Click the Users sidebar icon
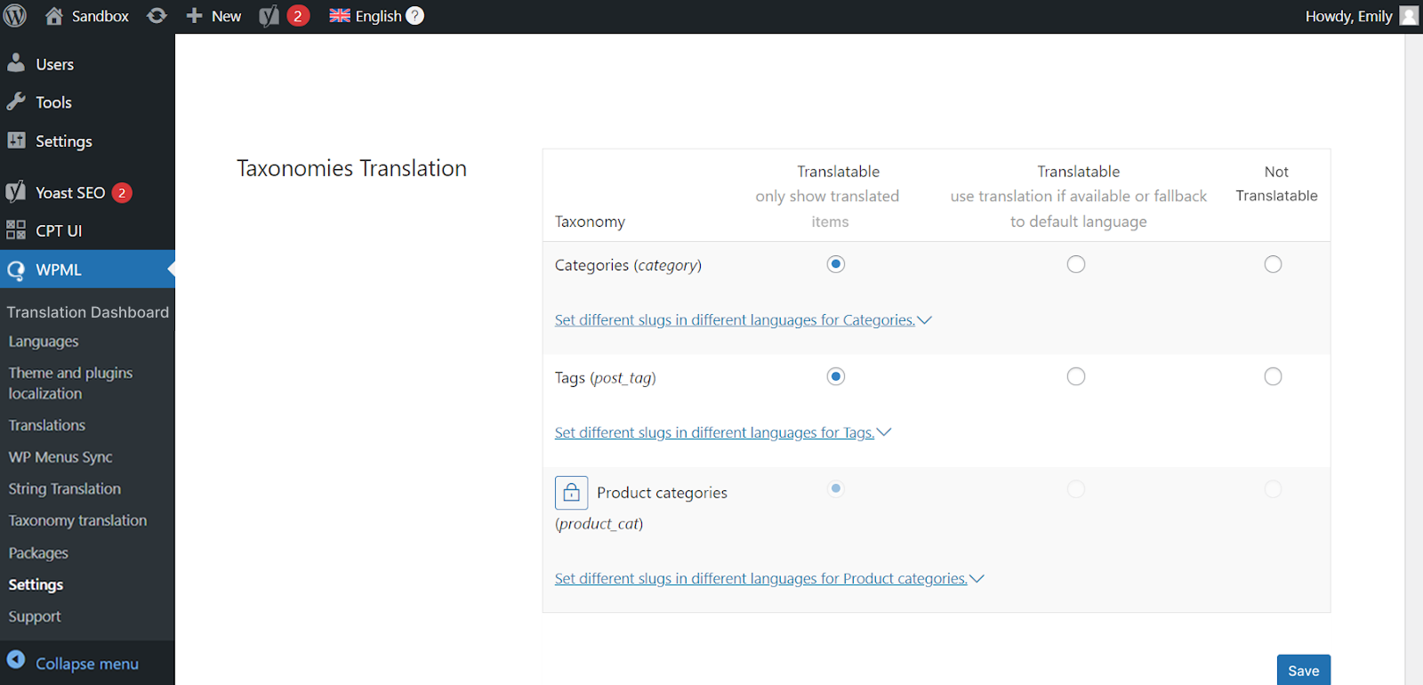The height and width of the screenshot is (685, 1423). [x=16, y=62]
